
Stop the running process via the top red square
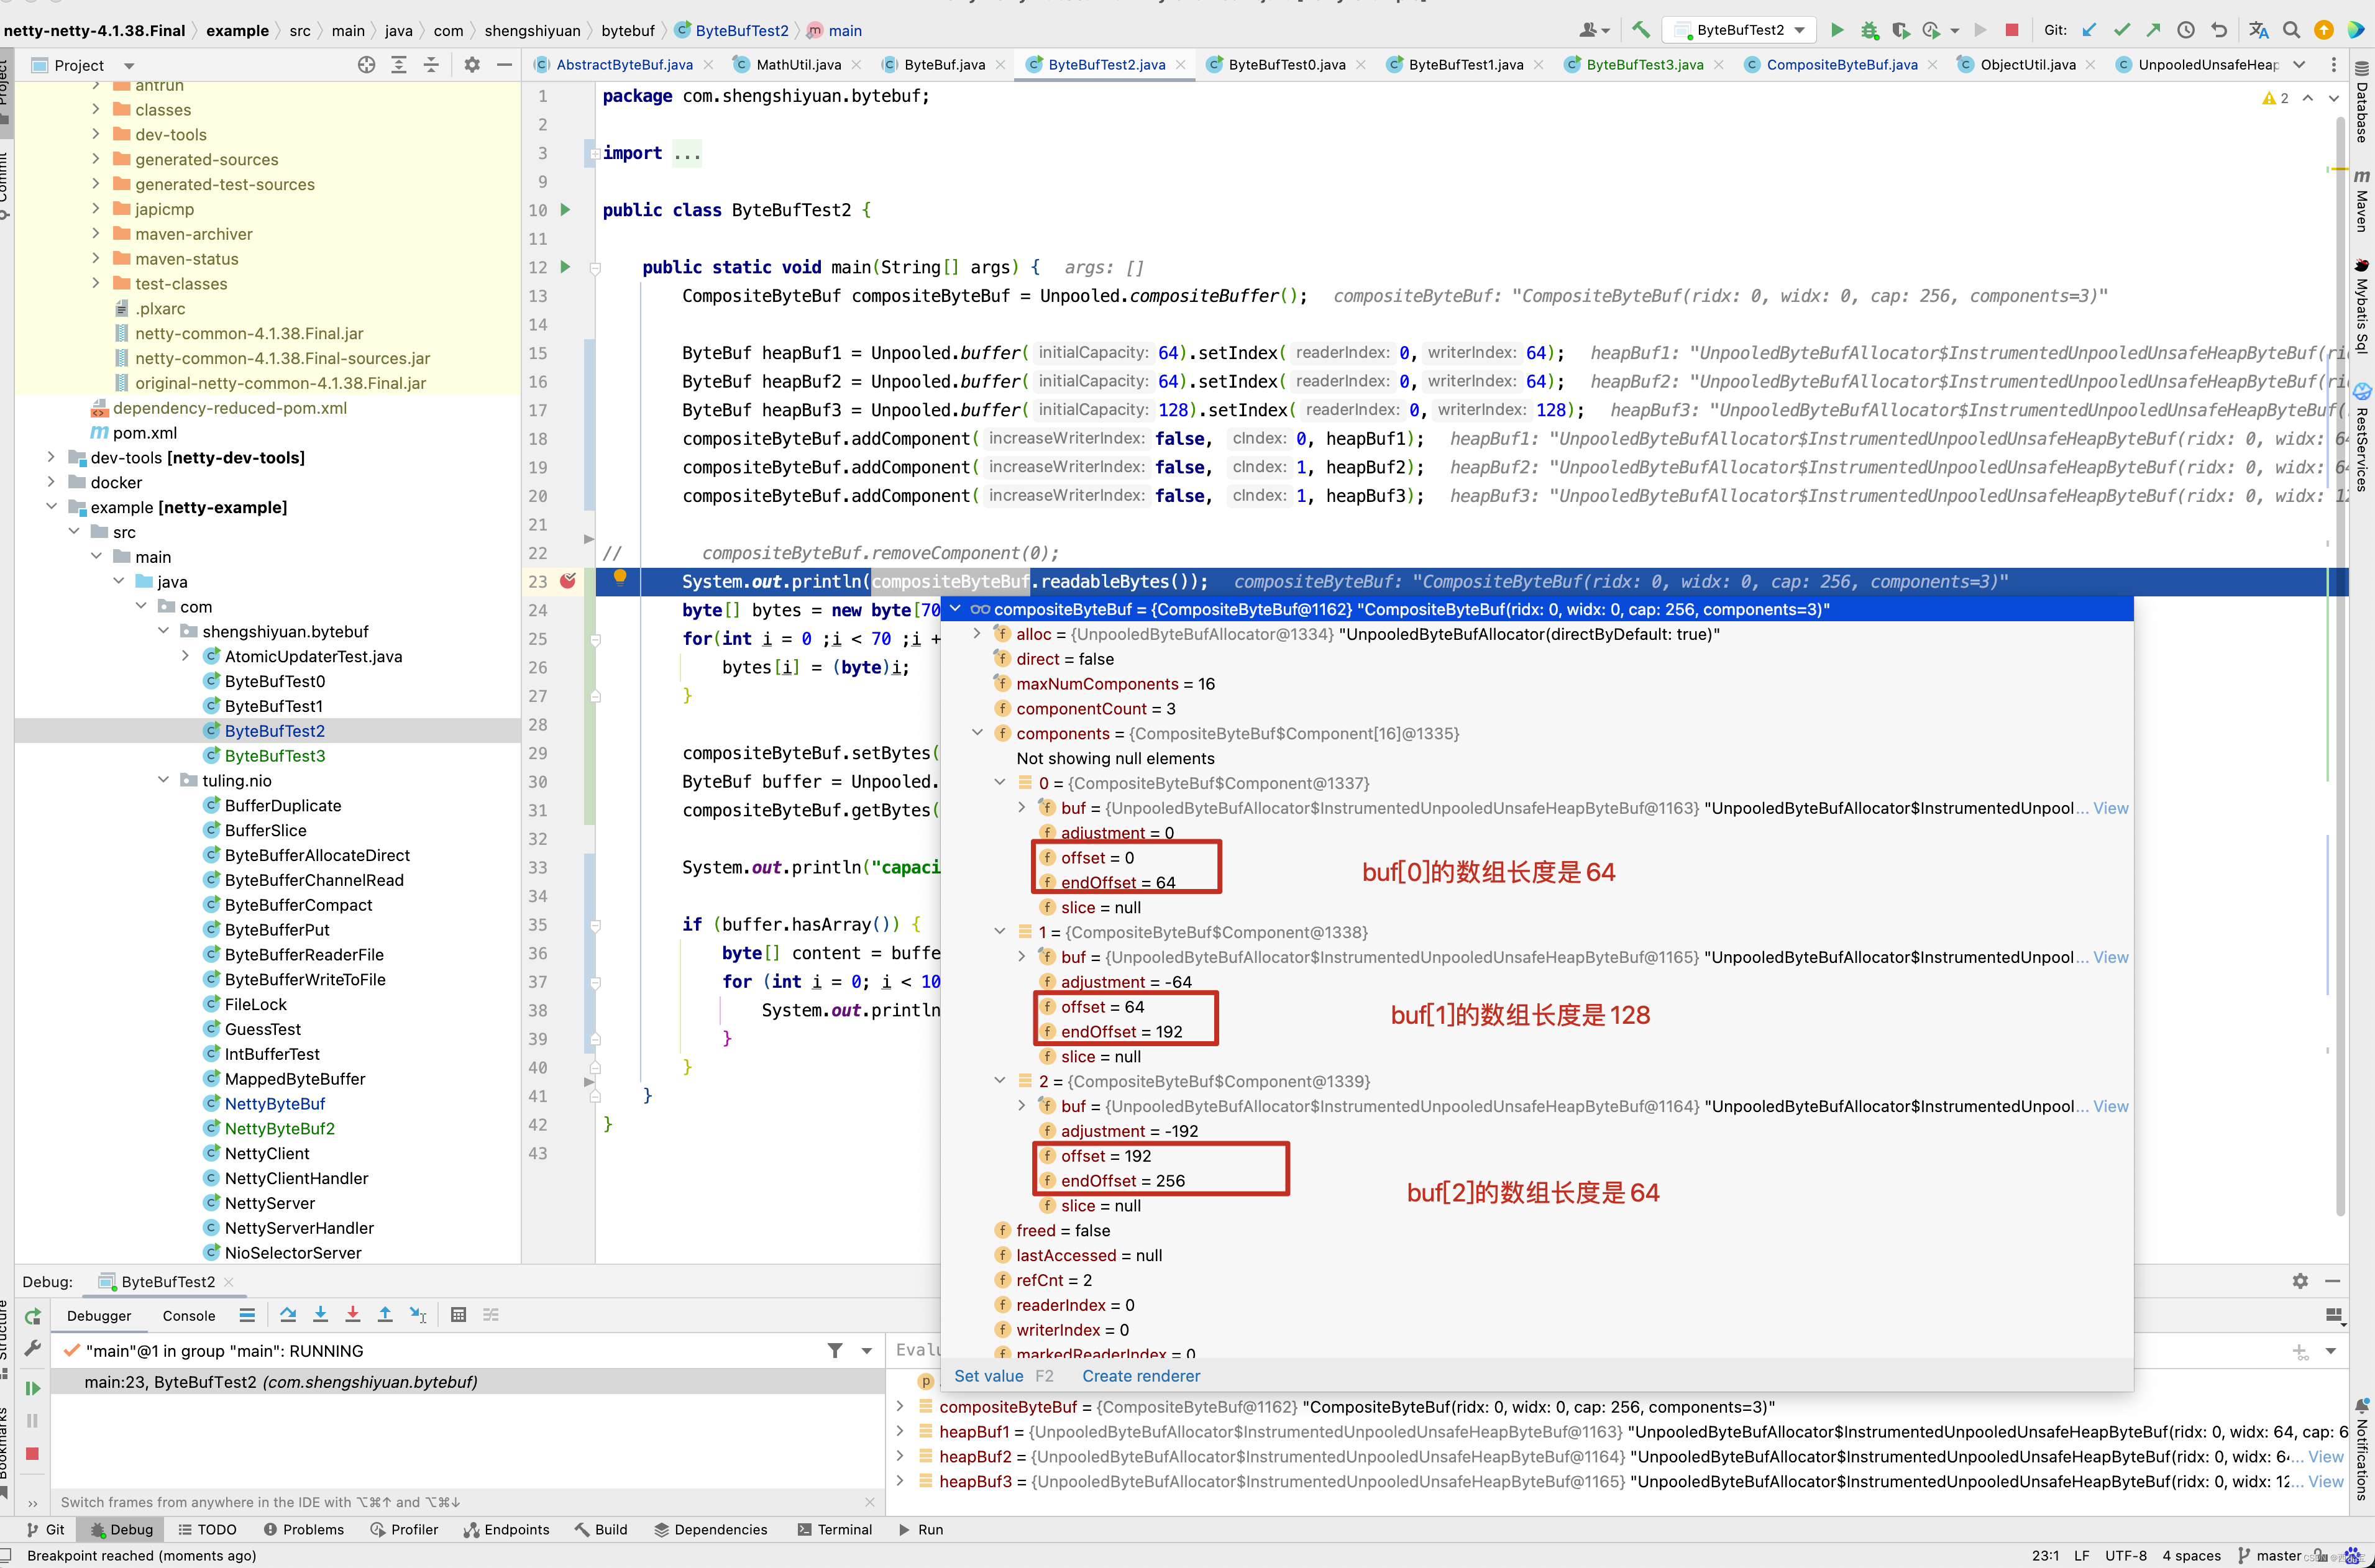click(2012, 30)
